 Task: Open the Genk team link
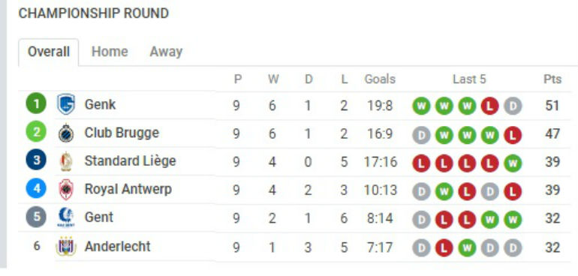[x=100, y=105]
